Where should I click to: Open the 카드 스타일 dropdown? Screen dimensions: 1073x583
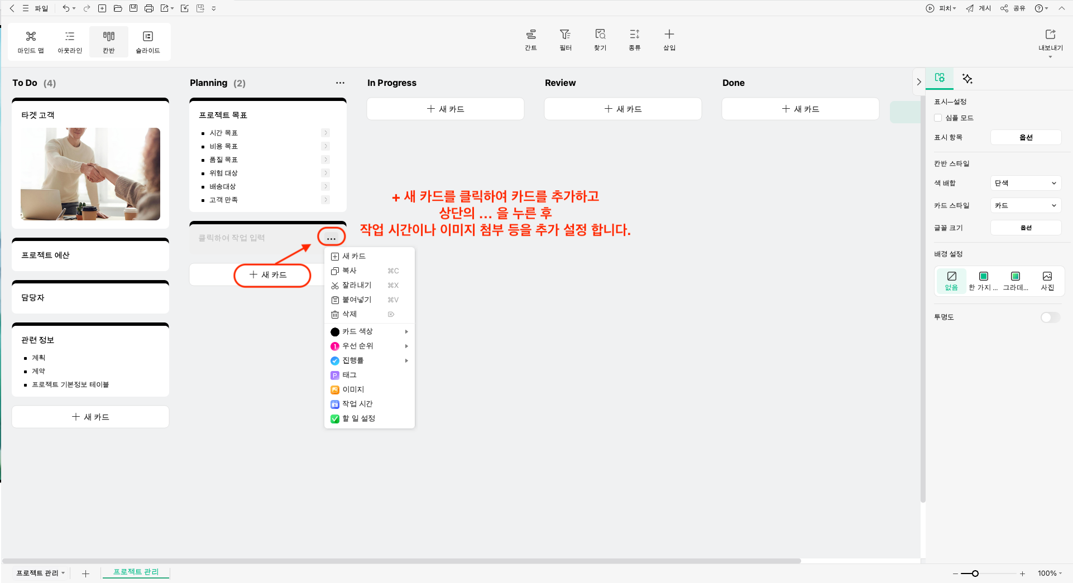(x=1025, y=205)
